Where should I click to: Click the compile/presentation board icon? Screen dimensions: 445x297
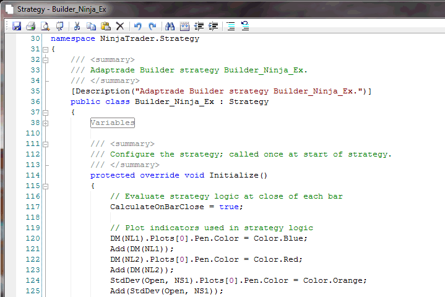(60, 26)
